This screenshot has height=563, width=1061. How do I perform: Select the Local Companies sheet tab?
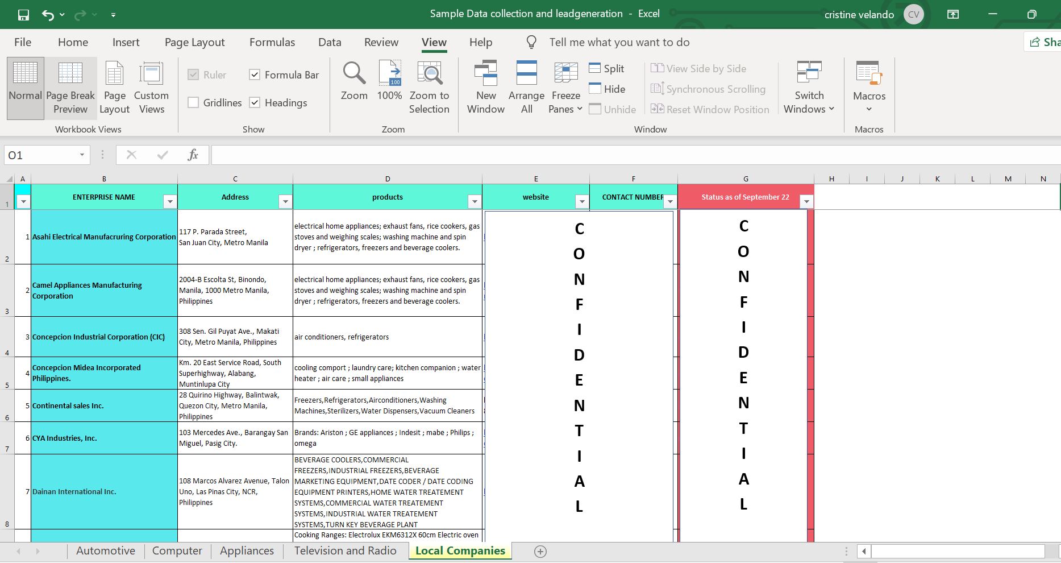tap(460, 550)
